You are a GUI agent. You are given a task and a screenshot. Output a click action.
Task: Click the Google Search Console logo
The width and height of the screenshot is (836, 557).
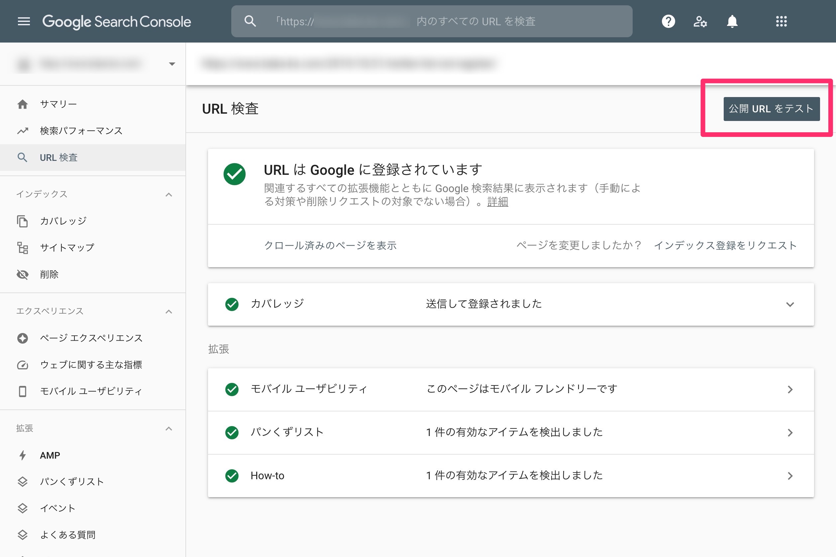point(117,22)
